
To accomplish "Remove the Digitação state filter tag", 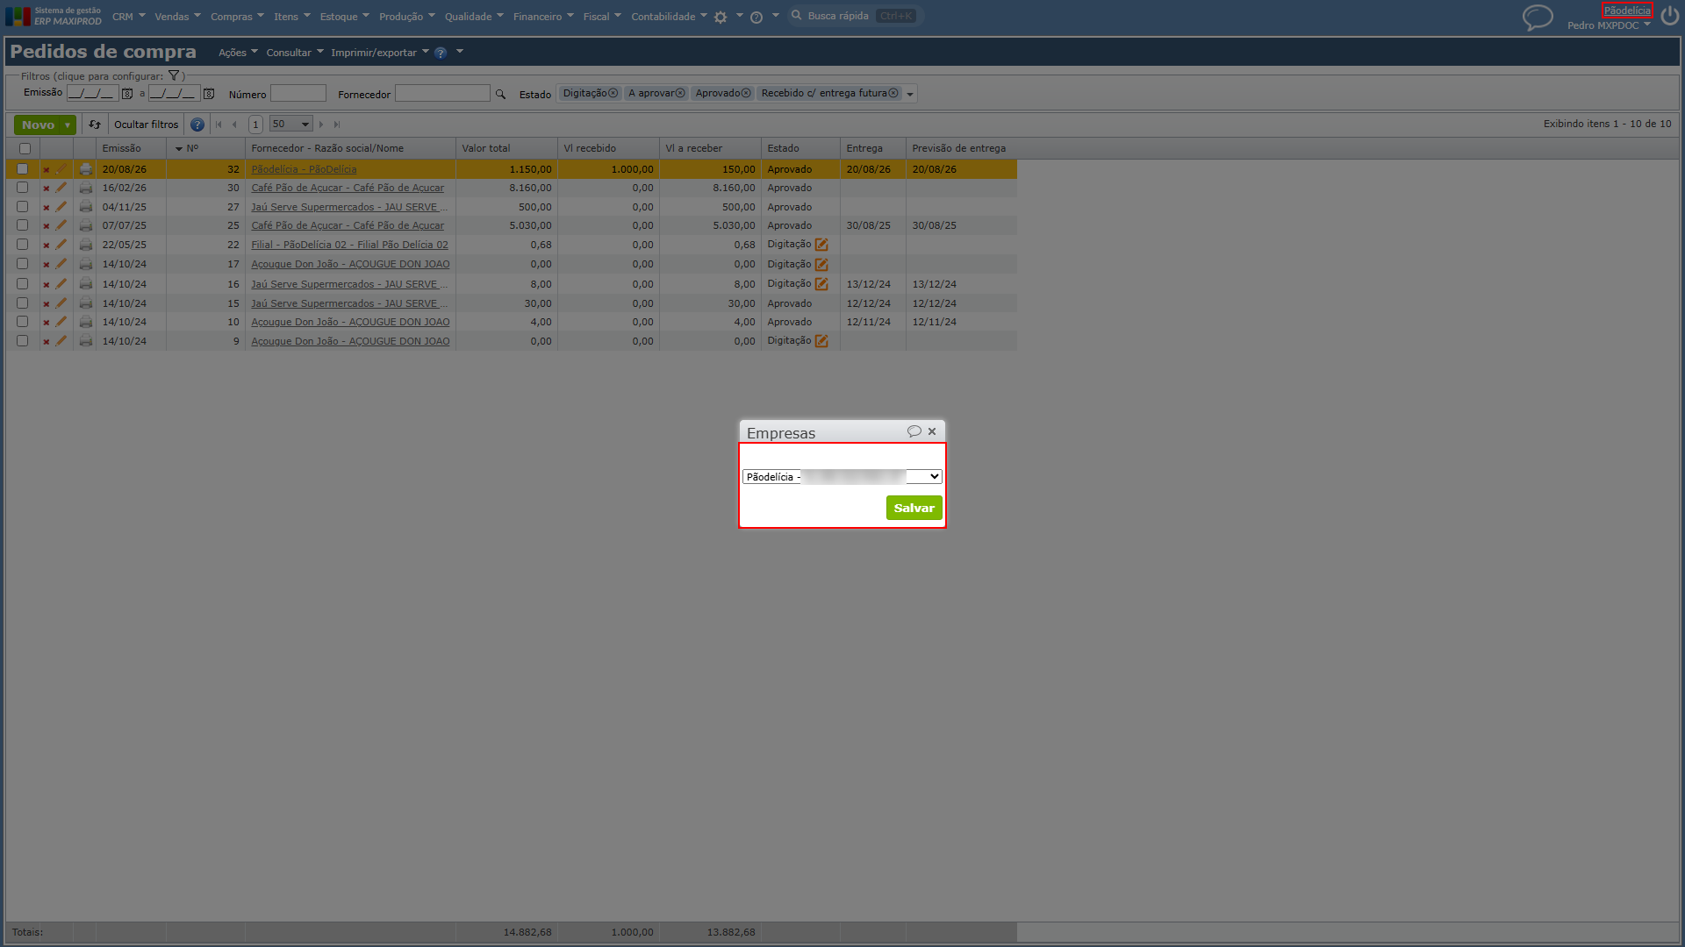I will point(613,93).
